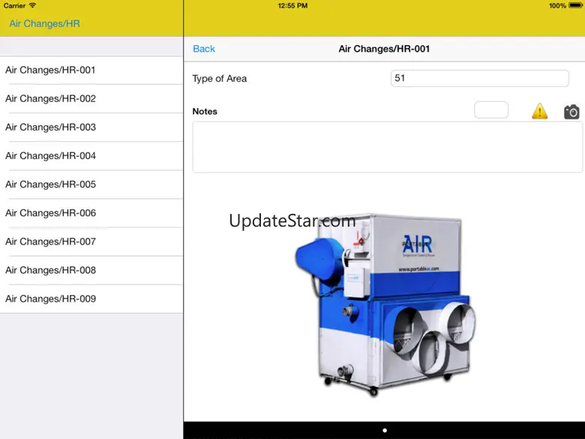This screenshot has height=439, width=585.
Task: Open Air Changes/HR-001 in the list
Action: tap(91, 71)
